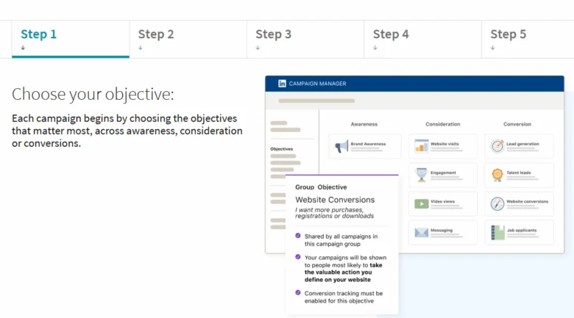Click the Messaging envelope icon

coord(421,232)
